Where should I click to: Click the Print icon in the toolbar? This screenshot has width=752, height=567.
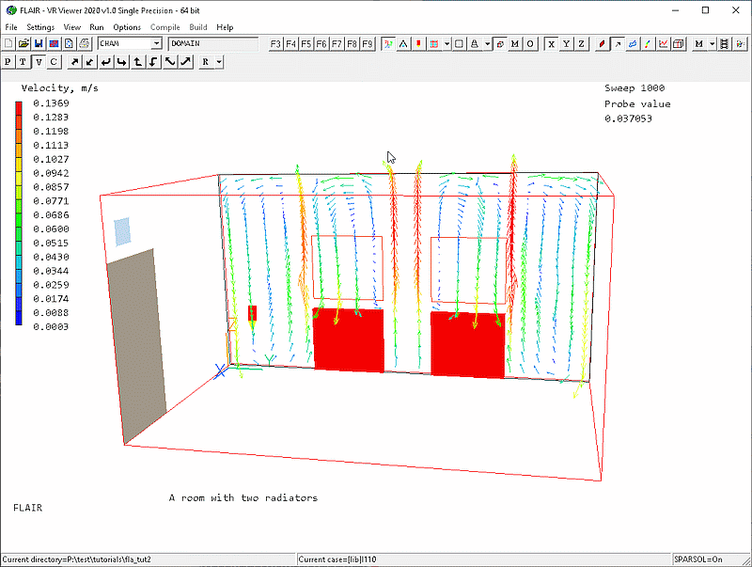tap(84, 43)
